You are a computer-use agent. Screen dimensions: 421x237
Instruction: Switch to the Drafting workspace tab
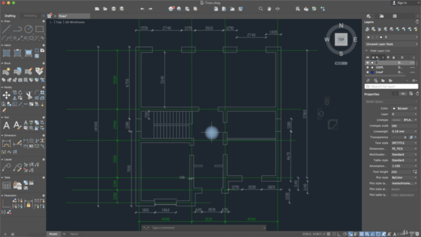(x=10, y=16)
